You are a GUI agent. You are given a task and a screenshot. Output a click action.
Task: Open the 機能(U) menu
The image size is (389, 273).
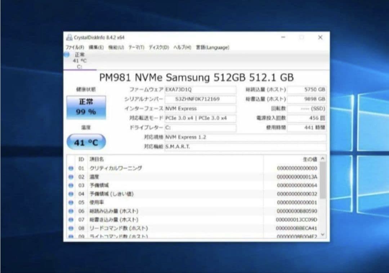(116, 47)
